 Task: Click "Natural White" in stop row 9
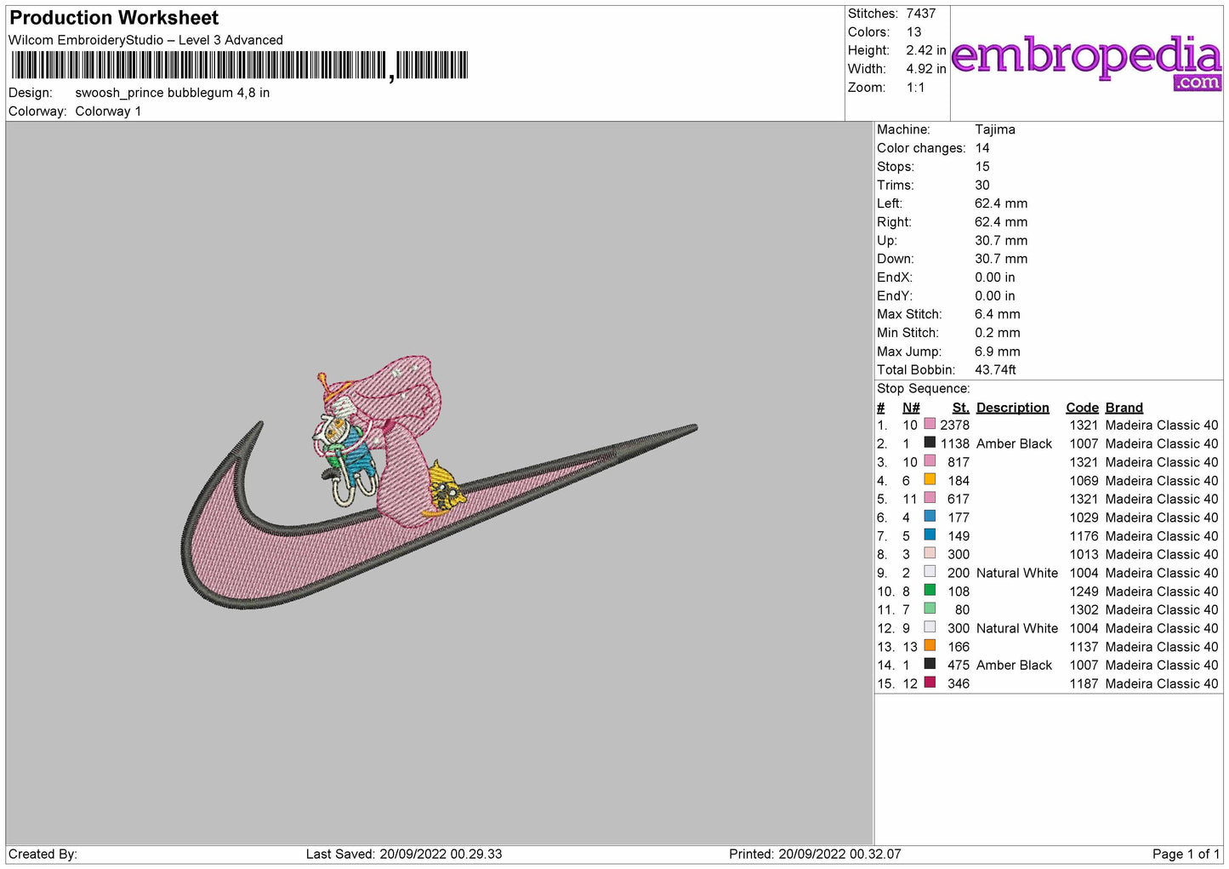[1017, 574]
